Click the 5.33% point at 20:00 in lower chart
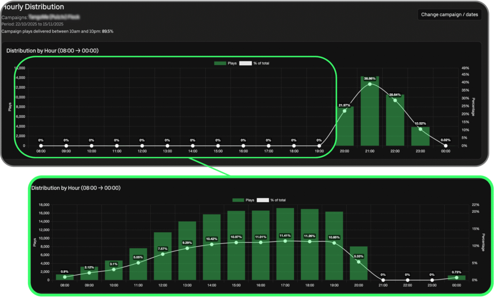Viewport: 496px width, 299px height. coord(359,262)
